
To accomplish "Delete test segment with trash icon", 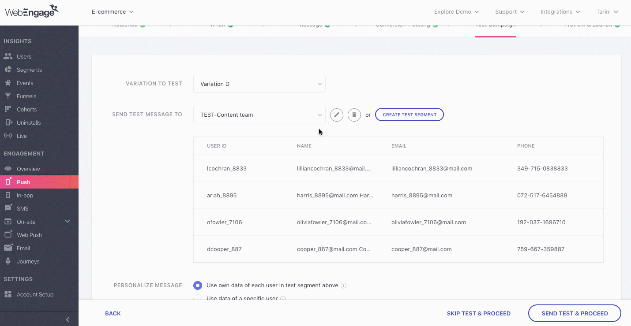I will point(354,115).
